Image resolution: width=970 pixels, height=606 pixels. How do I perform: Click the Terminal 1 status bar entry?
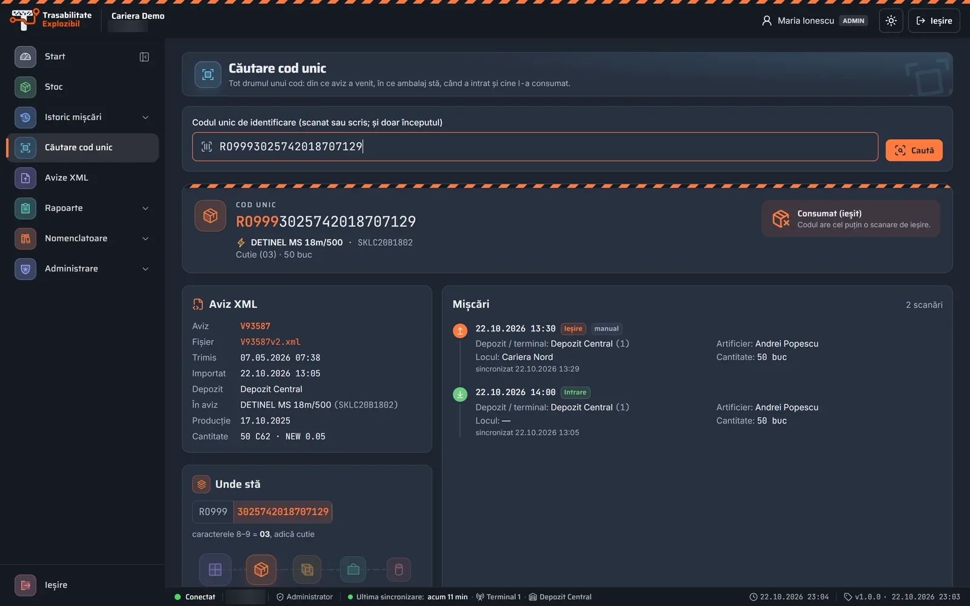tap(498, 597)
